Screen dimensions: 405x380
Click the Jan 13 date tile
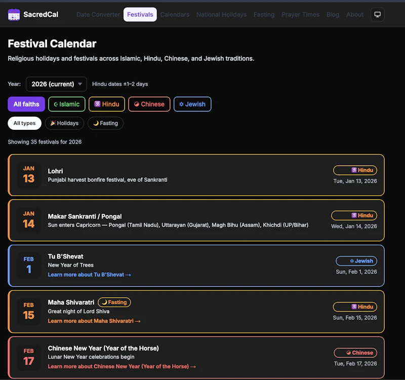coord(29,175)
